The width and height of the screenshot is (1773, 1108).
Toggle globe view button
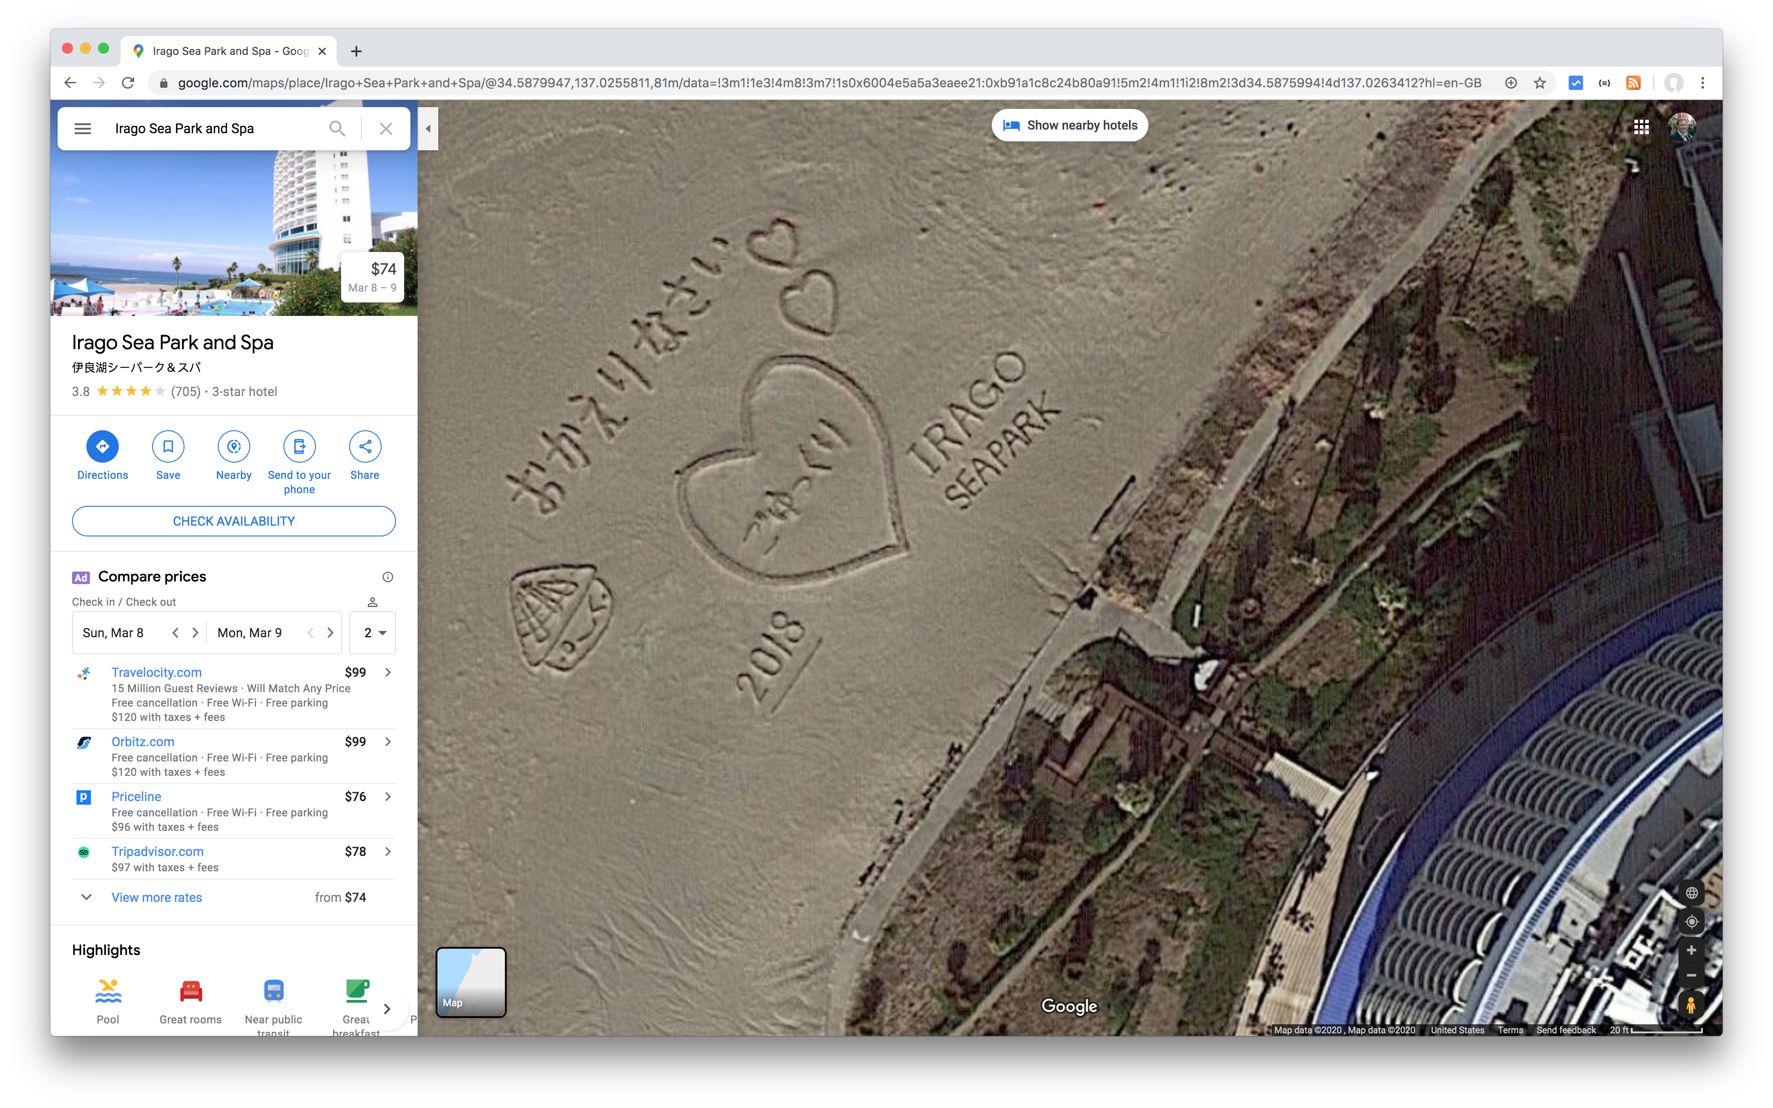click(x=1691, y=892)
